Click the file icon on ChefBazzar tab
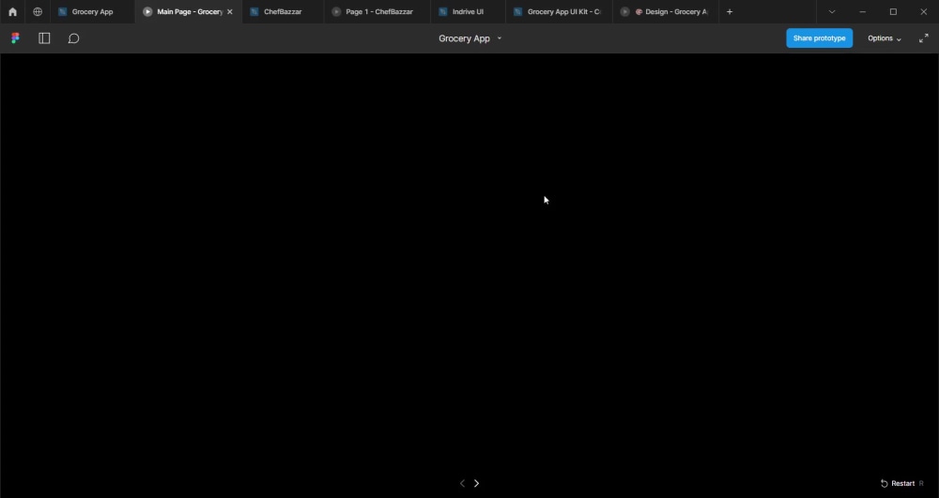Image resolution: width=939 pixels, height=498 pixels. (x=254, y=12)
